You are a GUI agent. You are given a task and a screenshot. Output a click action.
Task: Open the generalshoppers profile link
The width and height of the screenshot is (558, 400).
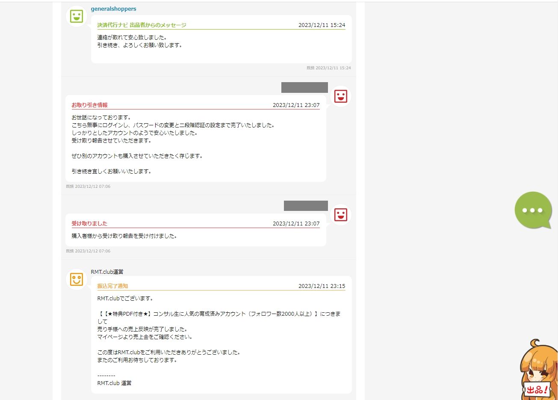[113, 9]
